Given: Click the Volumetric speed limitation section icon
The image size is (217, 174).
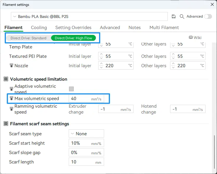Looking at the screenshot, I should point(6,79).
